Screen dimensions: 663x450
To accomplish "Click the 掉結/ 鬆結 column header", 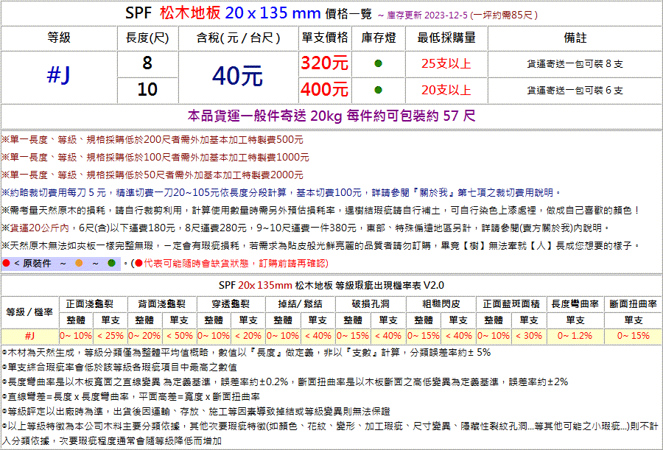I will (301, 303).
